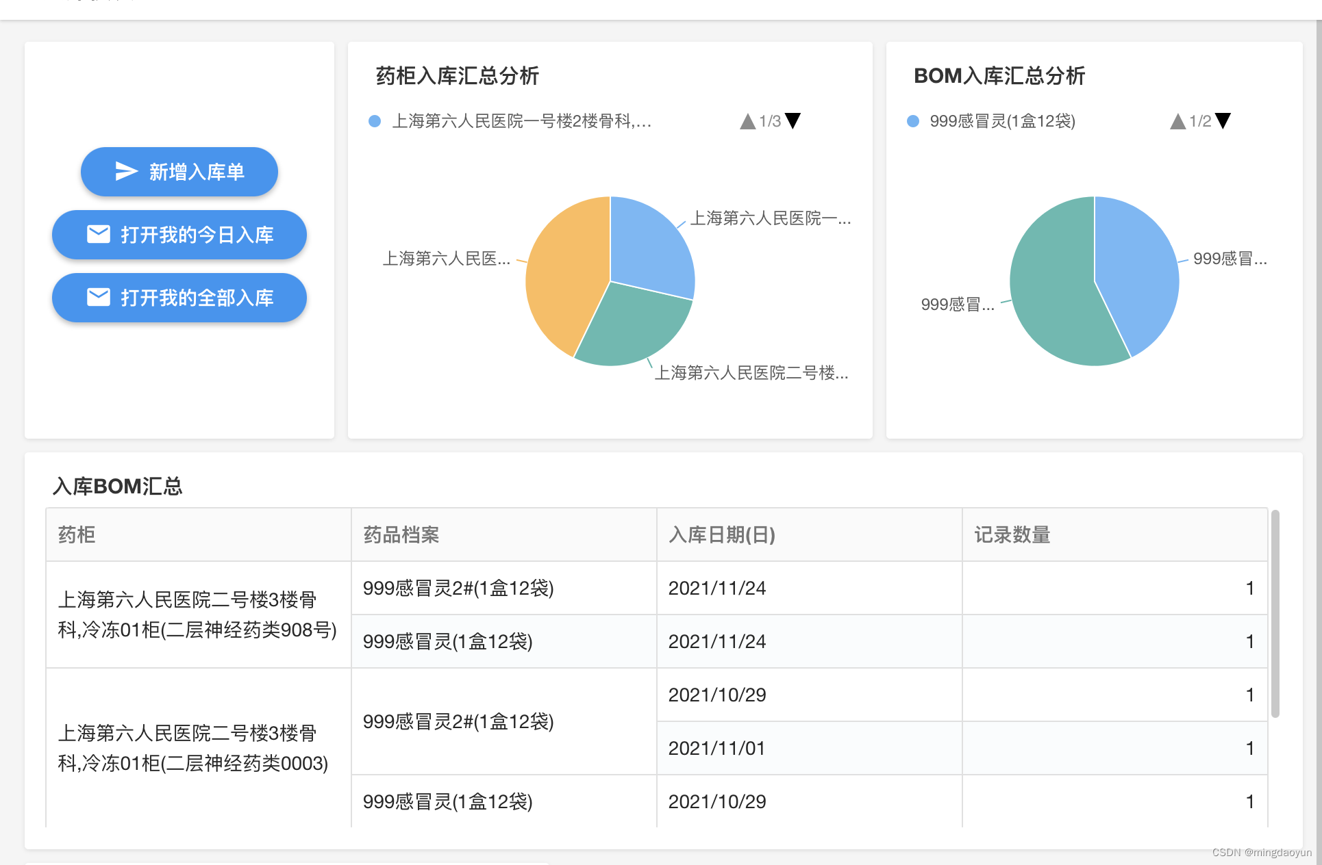1322x865 pixels.
Task: Toggle 999感冒灵(1盒12袋) legend item
Action: (1001, 121)
